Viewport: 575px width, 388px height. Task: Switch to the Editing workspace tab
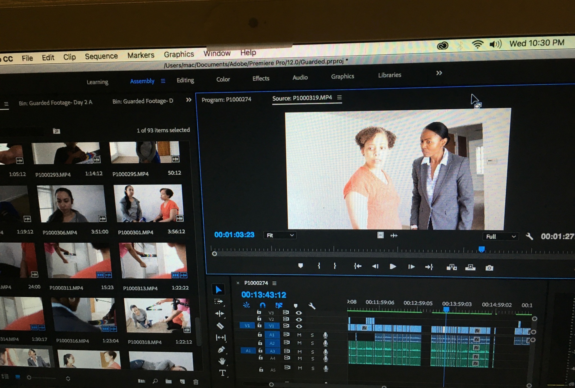(x=185, y=80)
